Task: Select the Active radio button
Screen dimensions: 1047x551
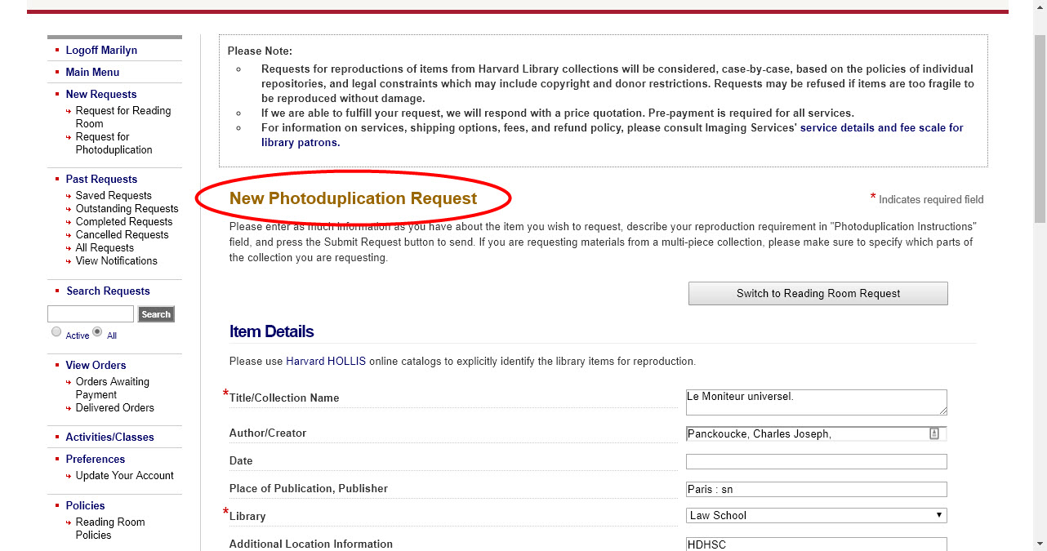Action: point(56,331)
